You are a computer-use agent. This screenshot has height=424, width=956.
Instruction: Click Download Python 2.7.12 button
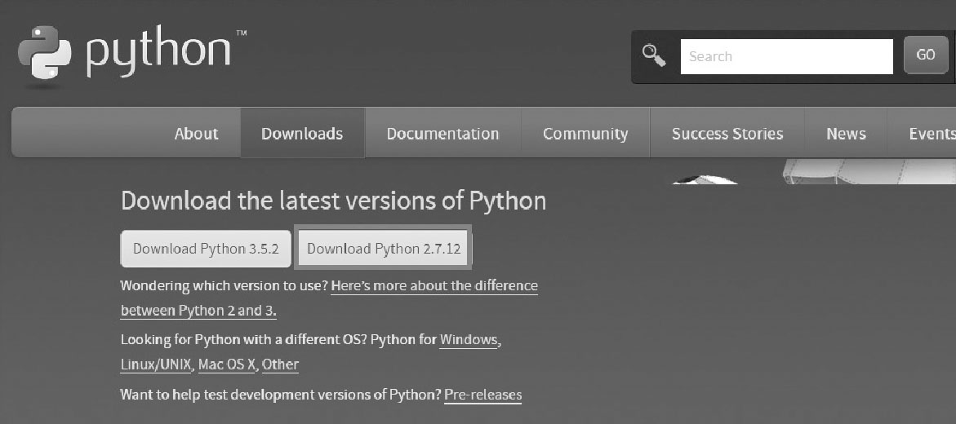(x=384, y=249)
